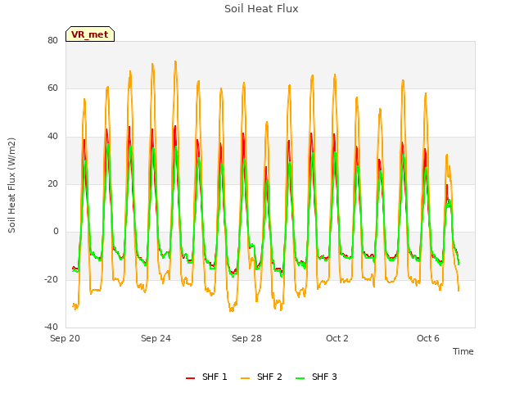Click the 60 y-axis tick label
Screen dimensions: 524x393
52,88
